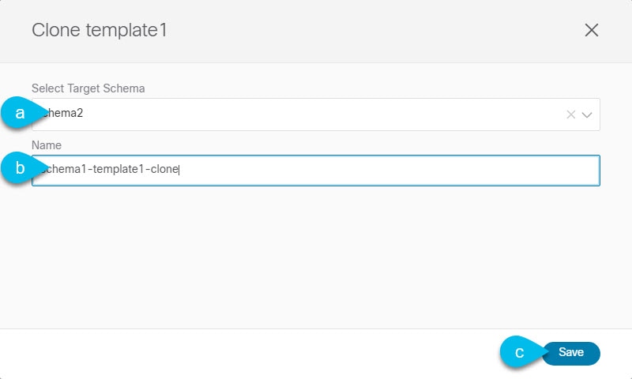Focus the Name input field
This screenshot has width=632, height=379.
pos(315,171)
